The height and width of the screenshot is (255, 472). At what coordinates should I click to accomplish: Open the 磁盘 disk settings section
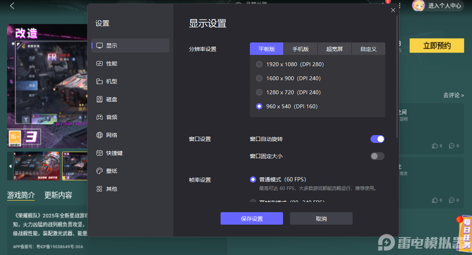(x=130, y=99)
